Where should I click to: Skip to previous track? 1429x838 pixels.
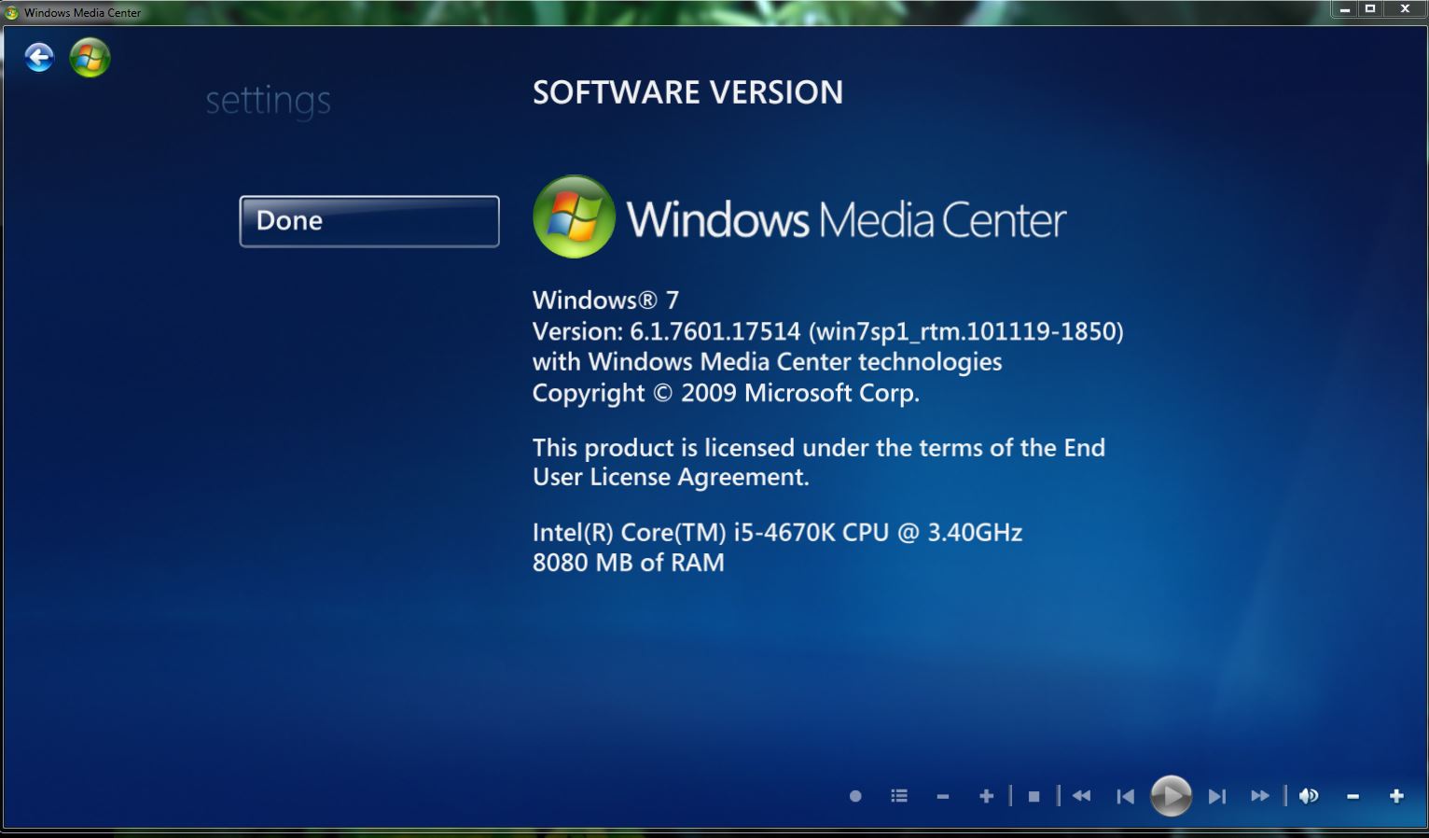[1126, 796]
